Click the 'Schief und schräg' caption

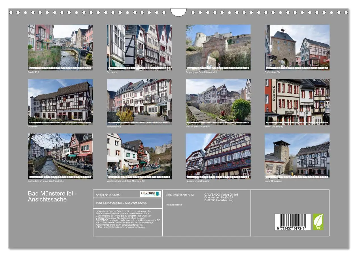(274, 127)
